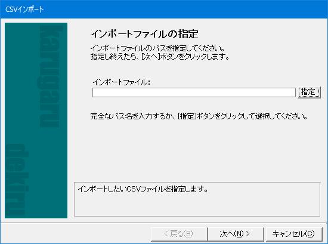Click the left arrow on the 戻る button
Screen dimensions: 328x244
pyautogui.click(x=166, y=233)
